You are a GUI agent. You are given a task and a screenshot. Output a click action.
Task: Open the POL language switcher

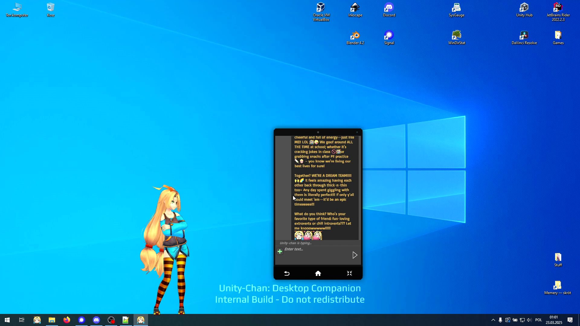(x=538, y=320)
